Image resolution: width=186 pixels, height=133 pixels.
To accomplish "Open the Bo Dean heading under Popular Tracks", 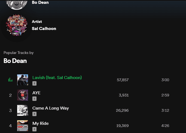I will (15, 61).
